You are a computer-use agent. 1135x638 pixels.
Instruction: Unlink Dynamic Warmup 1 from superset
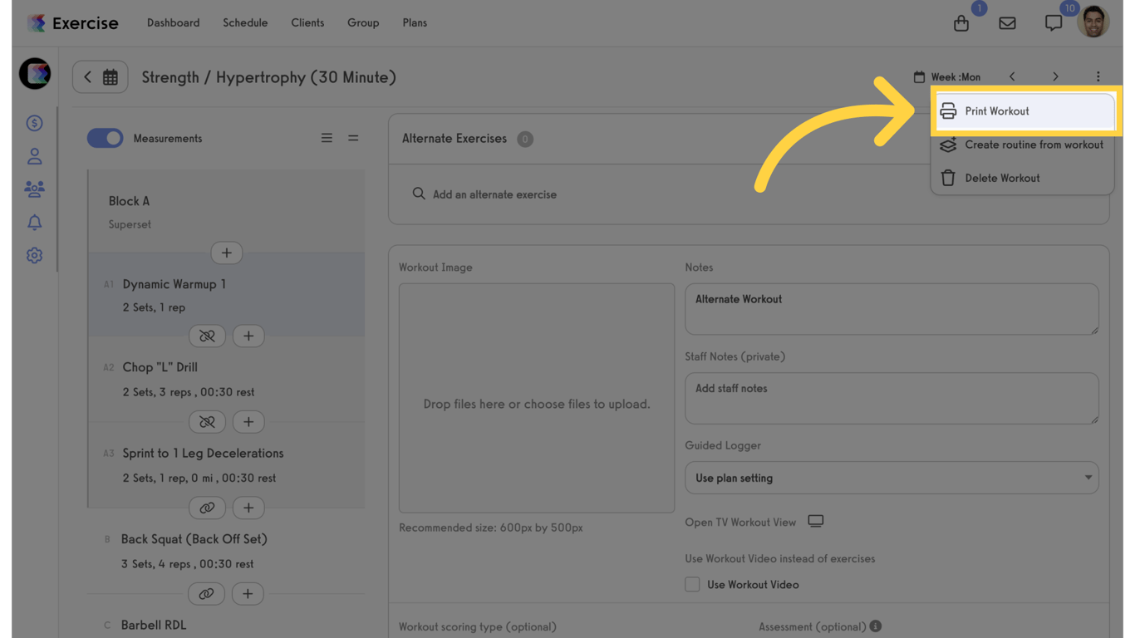tap(207, 336)
